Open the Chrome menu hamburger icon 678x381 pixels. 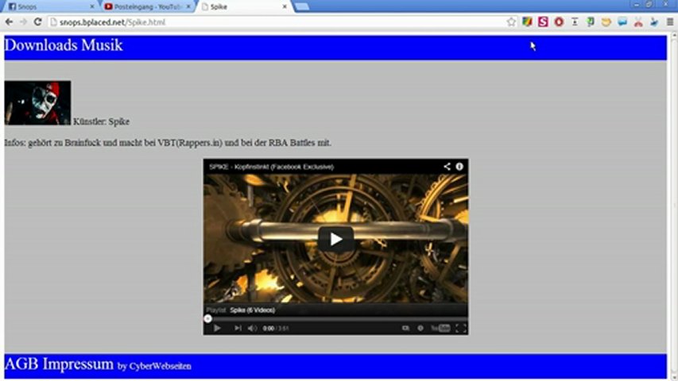pos(669,22)
